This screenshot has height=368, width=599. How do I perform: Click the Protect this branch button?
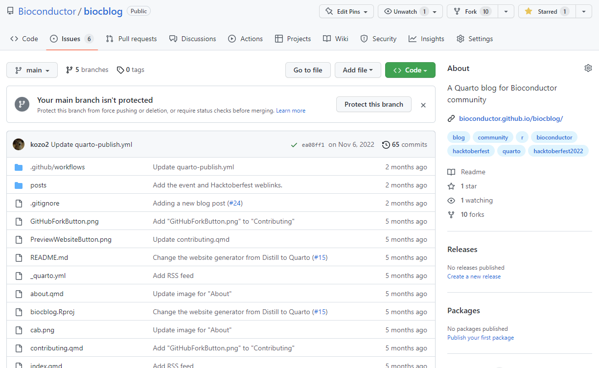pyautogui.click(x=373, y=104)
